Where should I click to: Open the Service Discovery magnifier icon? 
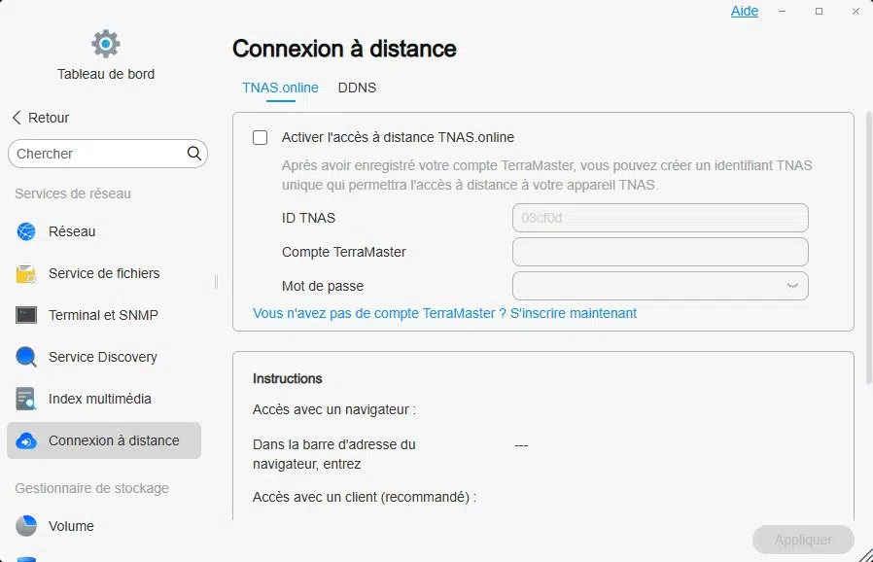pyautogui.click(x=26, y=357)
